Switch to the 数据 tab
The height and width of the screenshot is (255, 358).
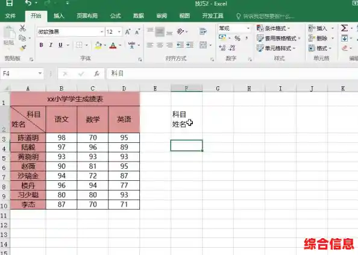[x=139, y=16]
